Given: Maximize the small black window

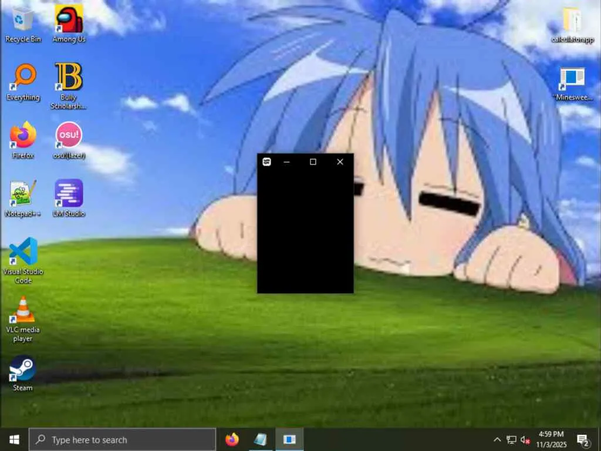Looking at the screenshot, I should point(313,162).
